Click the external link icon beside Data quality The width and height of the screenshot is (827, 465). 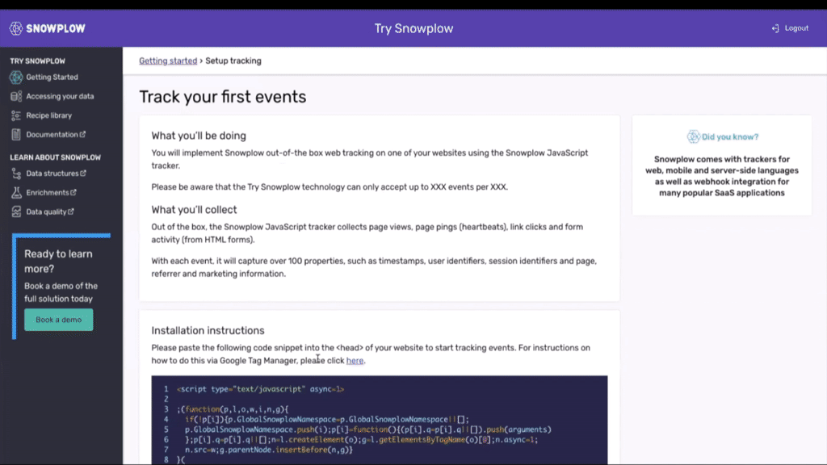71,211
